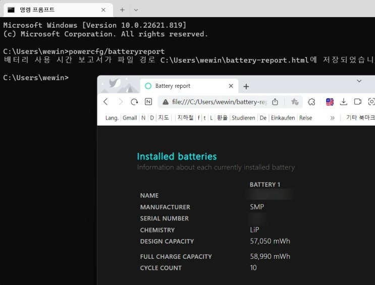375x285 pixels.
Task: Click the SMP manufacturer value
Action: [257, 207]
